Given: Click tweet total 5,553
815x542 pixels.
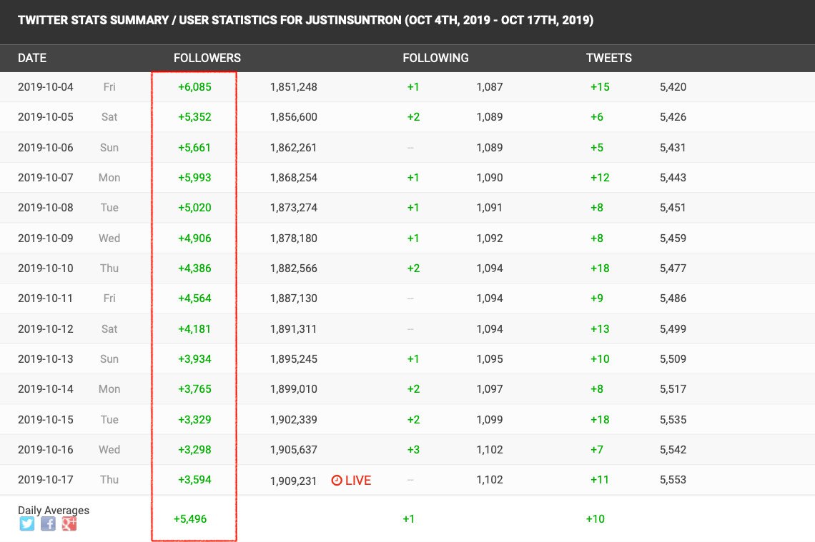Looking at the screenshot, I should (x=673, y=480).
